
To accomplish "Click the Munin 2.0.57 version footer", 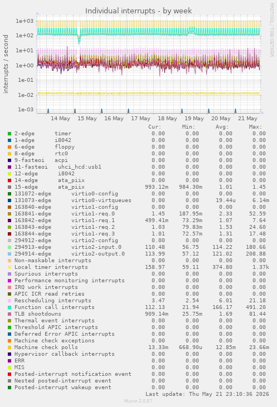I will pos(138,401).
